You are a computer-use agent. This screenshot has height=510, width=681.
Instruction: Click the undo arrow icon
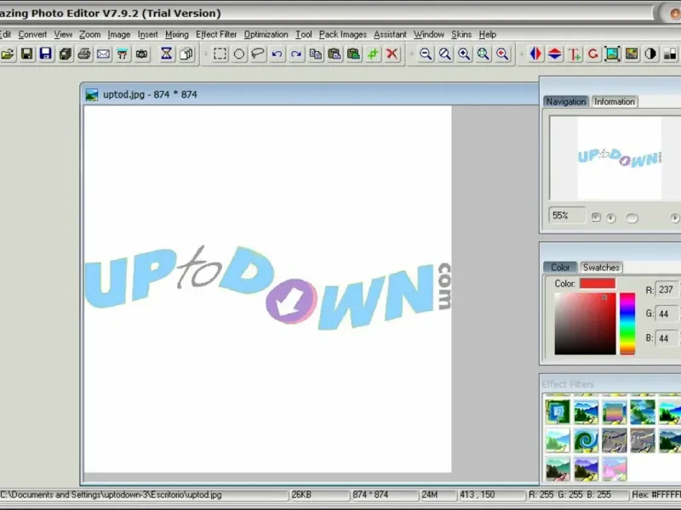[x=278, y=54]
